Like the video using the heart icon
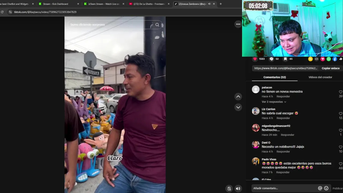Viewport: 343px width, 193px height. click(255, 59)
